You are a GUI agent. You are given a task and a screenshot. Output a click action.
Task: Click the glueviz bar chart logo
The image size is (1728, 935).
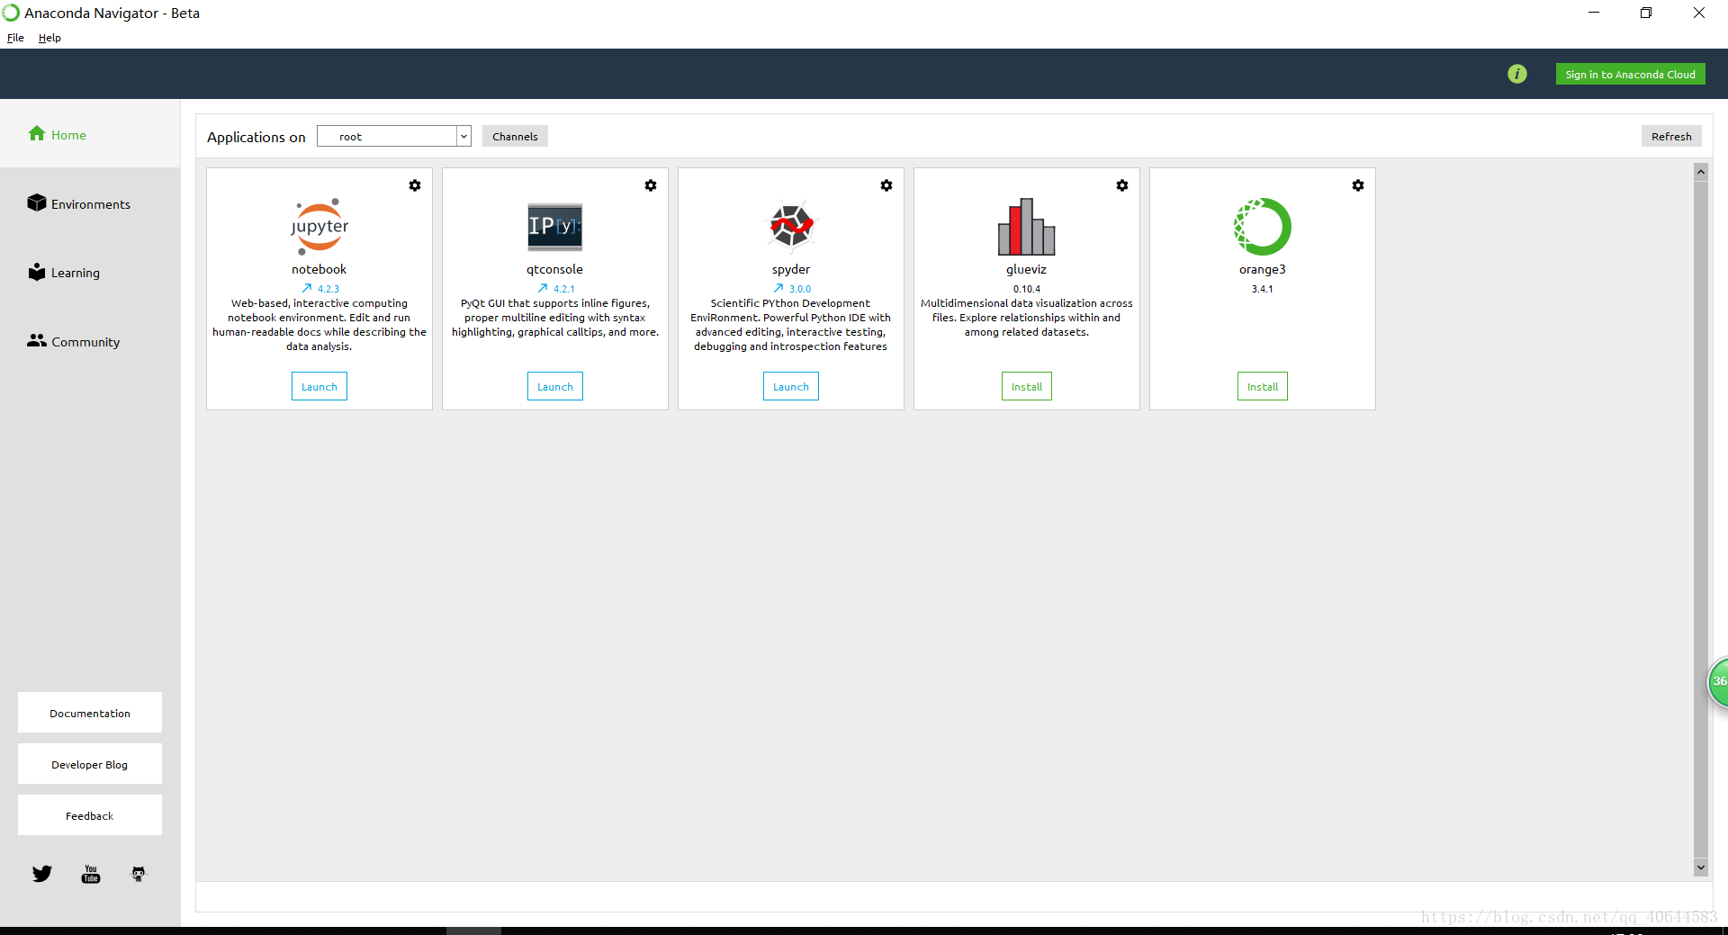1027,227
